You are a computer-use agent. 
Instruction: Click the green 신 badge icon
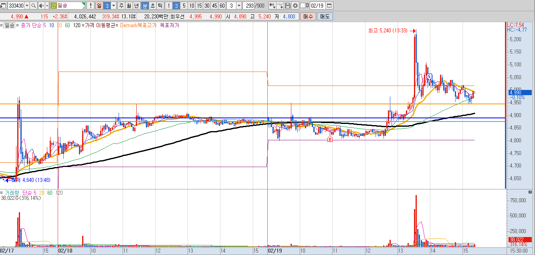point(53,6)
